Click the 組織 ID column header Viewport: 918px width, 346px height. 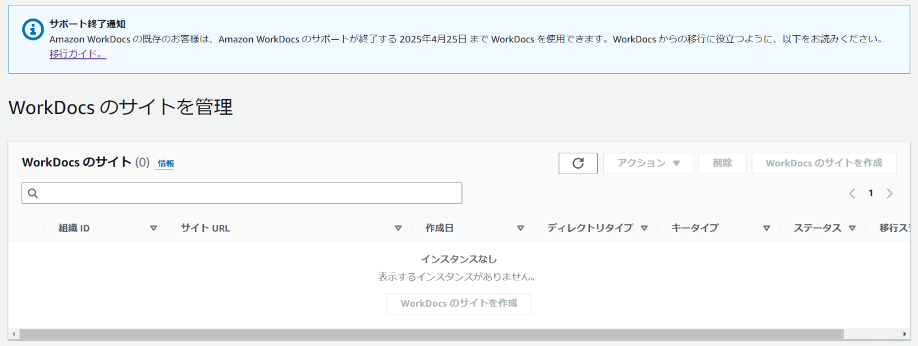pos(74,228)
